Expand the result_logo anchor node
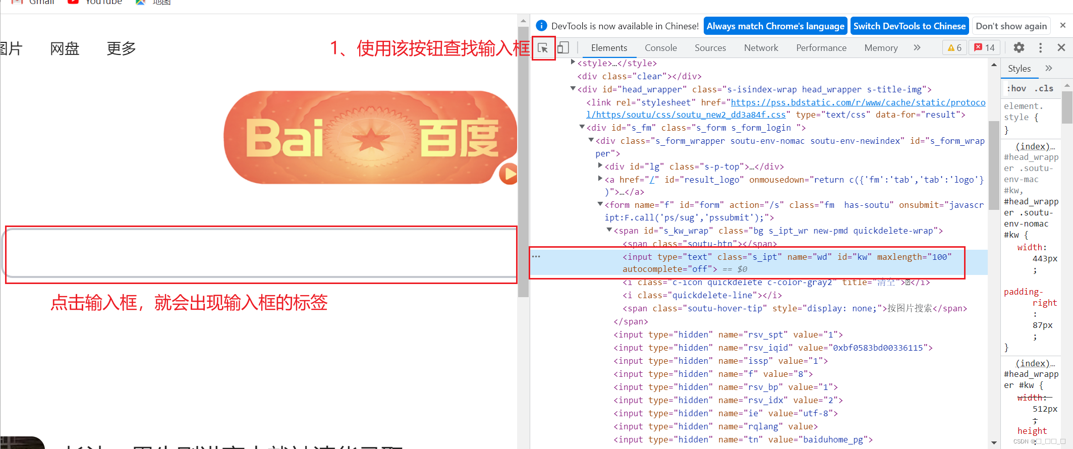 click(600, 178)
